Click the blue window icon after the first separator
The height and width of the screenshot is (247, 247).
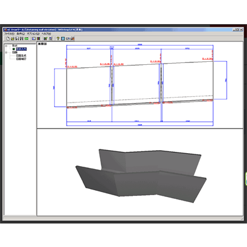[x=34, y=38]
